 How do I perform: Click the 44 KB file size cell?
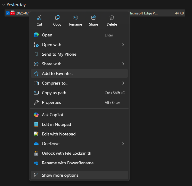(x=179, y=13)
